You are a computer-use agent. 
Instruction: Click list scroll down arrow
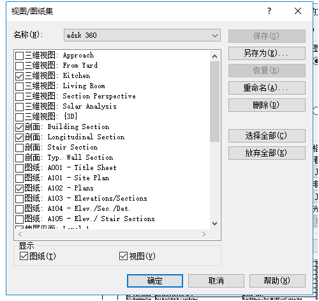pos(215,224)
